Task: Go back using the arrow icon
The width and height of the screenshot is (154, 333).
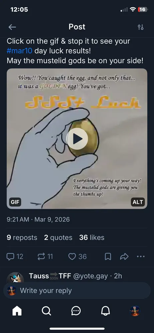Action: [12, 27]
